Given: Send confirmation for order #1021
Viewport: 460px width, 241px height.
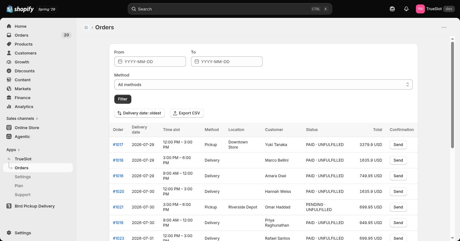Looking at the screenshot, I should [x=398, y=207].
